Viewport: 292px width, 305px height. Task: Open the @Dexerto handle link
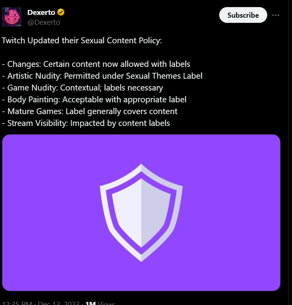coord(43,22)
